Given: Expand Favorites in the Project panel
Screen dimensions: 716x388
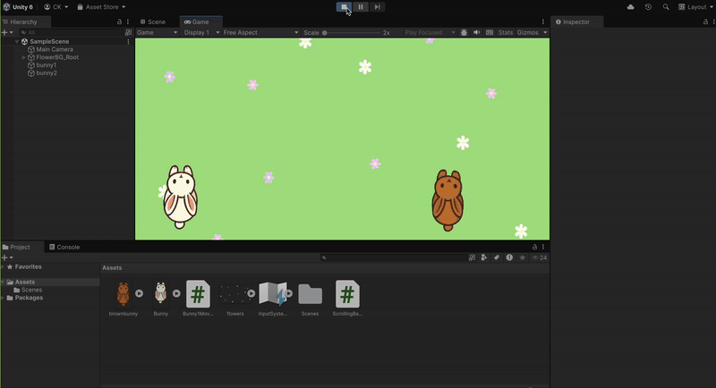Looking at the screenshot, I should point(3,266).
